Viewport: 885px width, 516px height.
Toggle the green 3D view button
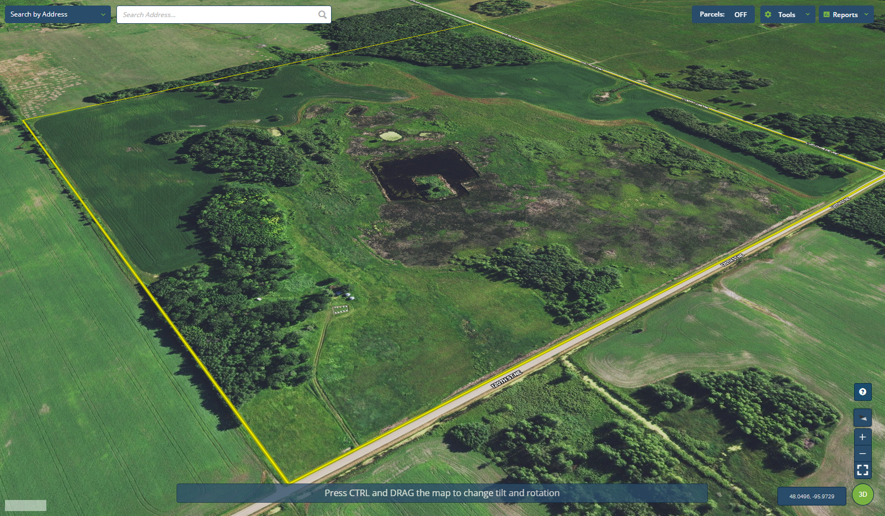[x=863, y=495]
